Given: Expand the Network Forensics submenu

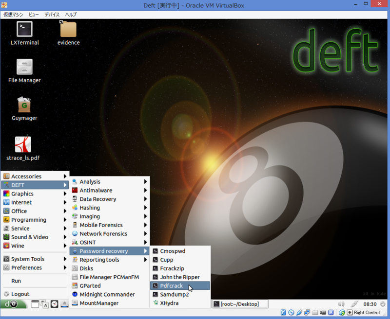Looking at the screenshot, I should pyautogui.click(x=109, y=234).
